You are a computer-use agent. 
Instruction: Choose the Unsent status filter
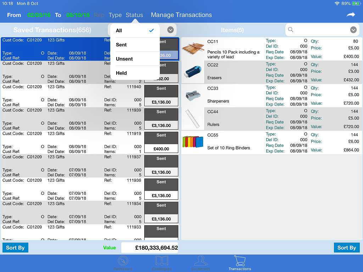click(135, 59)
